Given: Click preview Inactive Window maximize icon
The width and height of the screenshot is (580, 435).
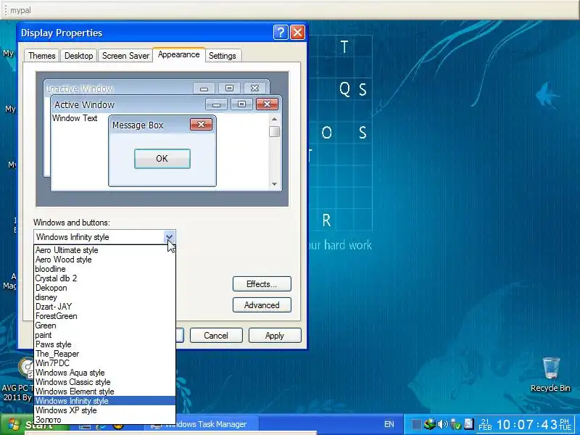Looking at the screenshot, I should coord(229,88).
